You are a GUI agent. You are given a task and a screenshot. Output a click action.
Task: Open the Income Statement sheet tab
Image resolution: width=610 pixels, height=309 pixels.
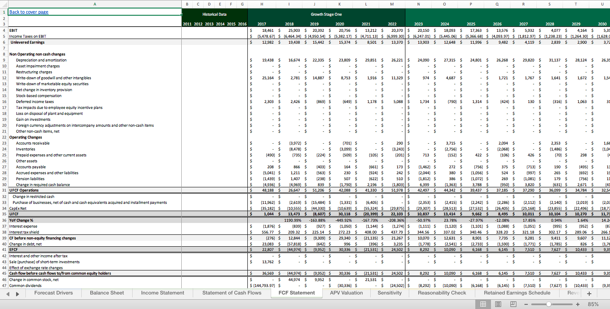(163, 293)
